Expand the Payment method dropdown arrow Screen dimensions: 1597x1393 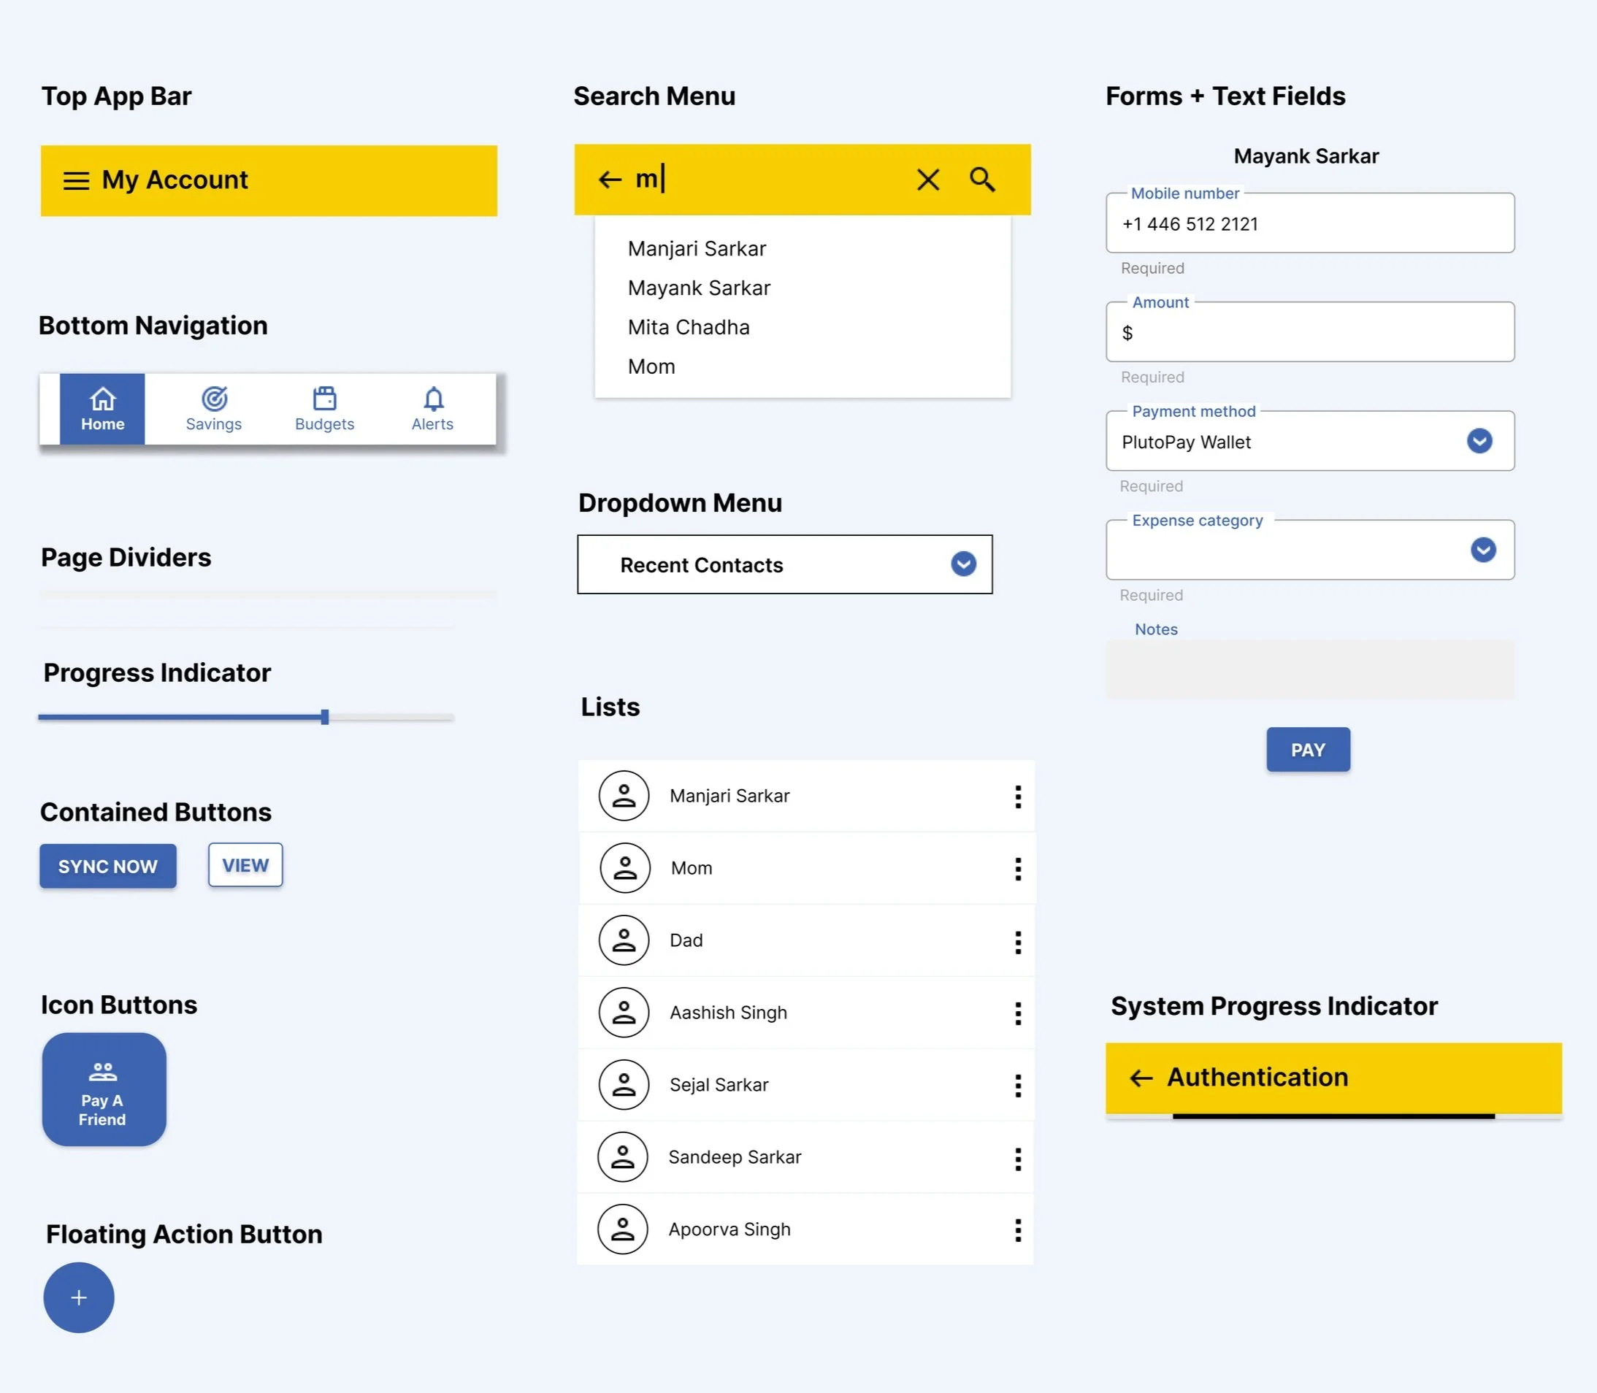(x=1479, y=441)
